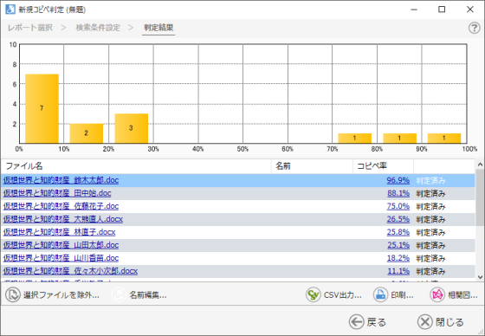
Task: Click the print icon
Action: click(380, 294)
